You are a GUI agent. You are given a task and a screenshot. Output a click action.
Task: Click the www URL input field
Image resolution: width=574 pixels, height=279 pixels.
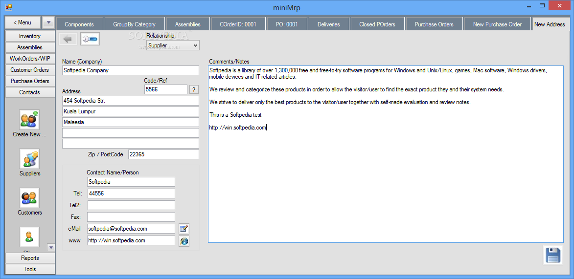point(131,240)
